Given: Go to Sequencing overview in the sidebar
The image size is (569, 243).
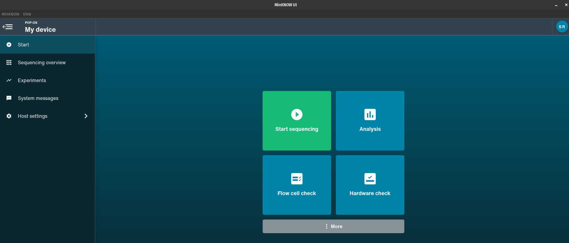Looking at the screenshot, I should 47,62.
